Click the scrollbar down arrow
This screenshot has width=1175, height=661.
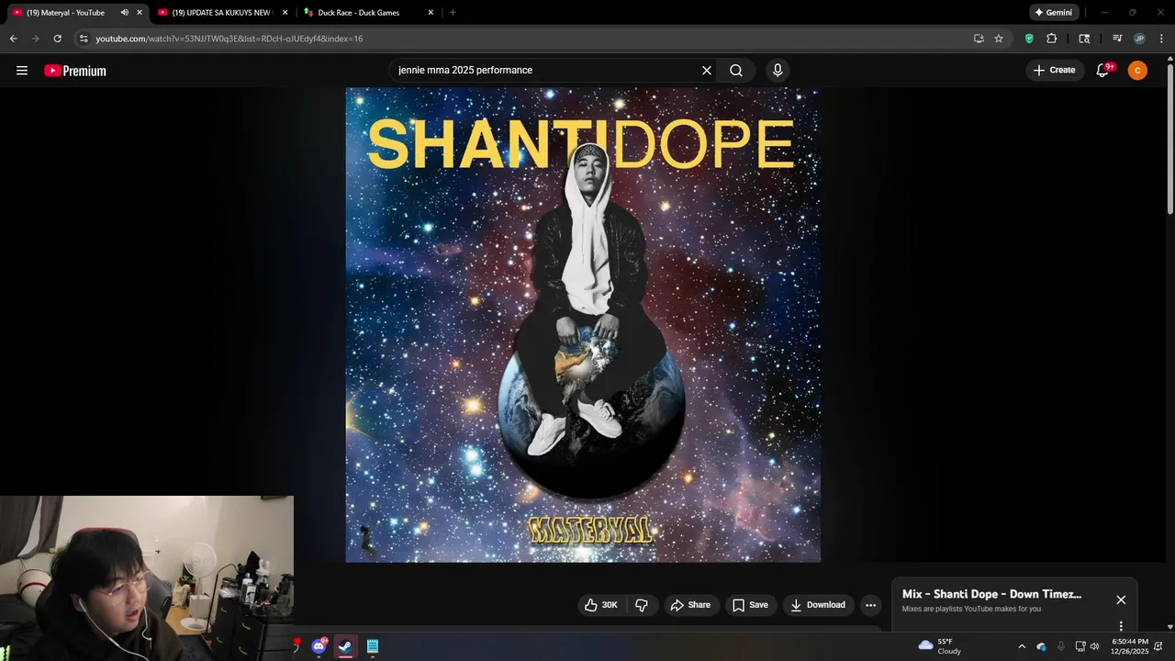click(1169, 627)
